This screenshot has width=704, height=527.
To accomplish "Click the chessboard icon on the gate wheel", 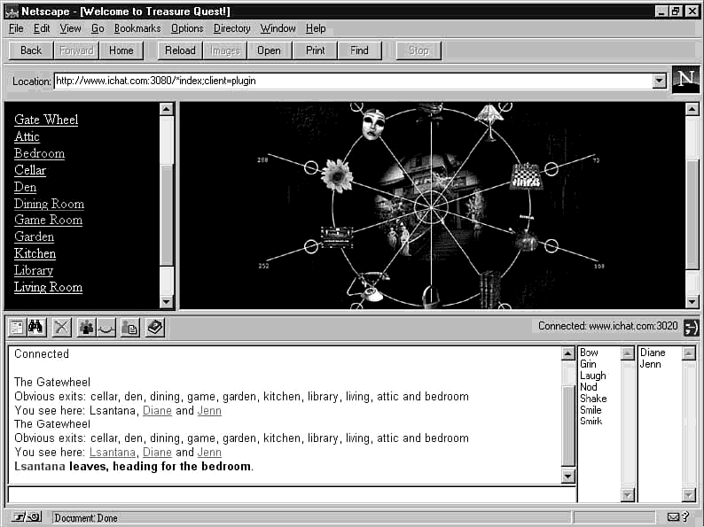I will point(525,174).
